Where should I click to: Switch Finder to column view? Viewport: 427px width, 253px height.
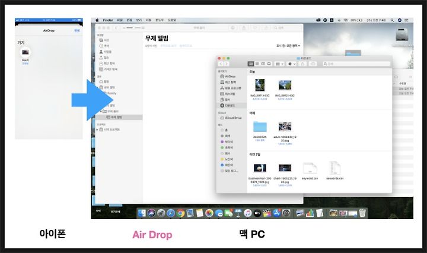[x=263, y=64]
